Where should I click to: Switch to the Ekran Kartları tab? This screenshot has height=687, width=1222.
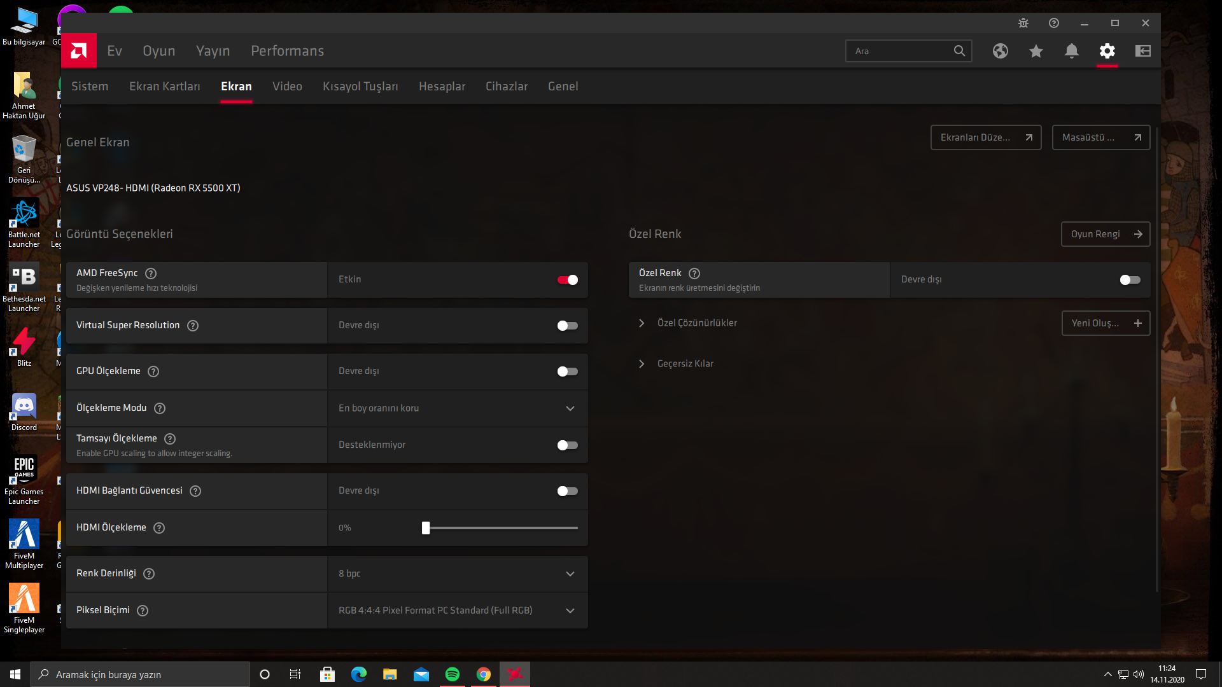164,87
